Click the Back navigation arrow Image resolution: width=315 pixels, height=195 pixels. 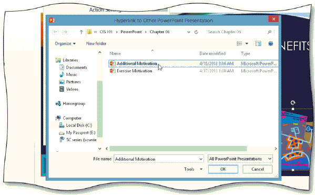click(x=55, y=32)
